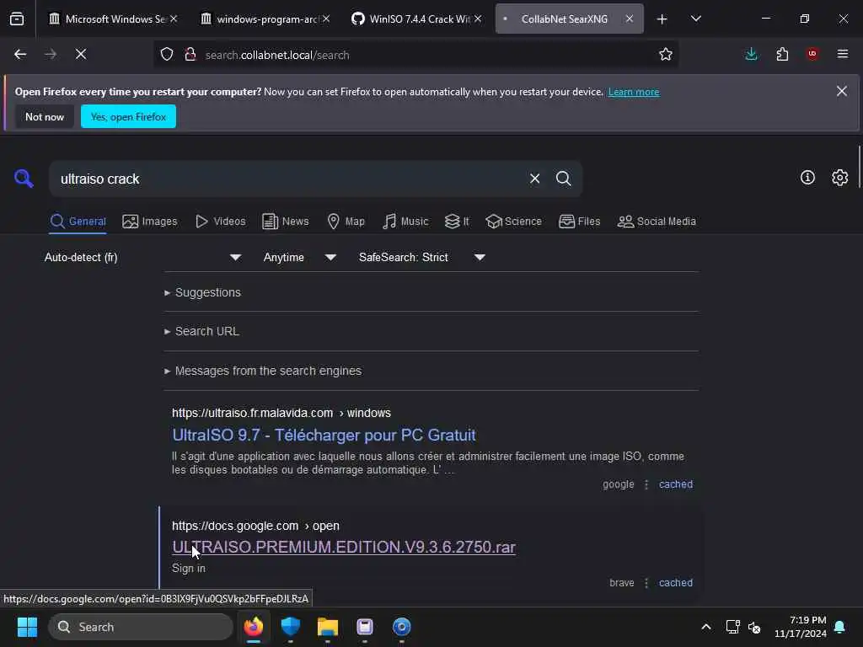This screenshot has height=647, width=863.
Task: List all tabs dropdown arrow
Action: (695, 19)
